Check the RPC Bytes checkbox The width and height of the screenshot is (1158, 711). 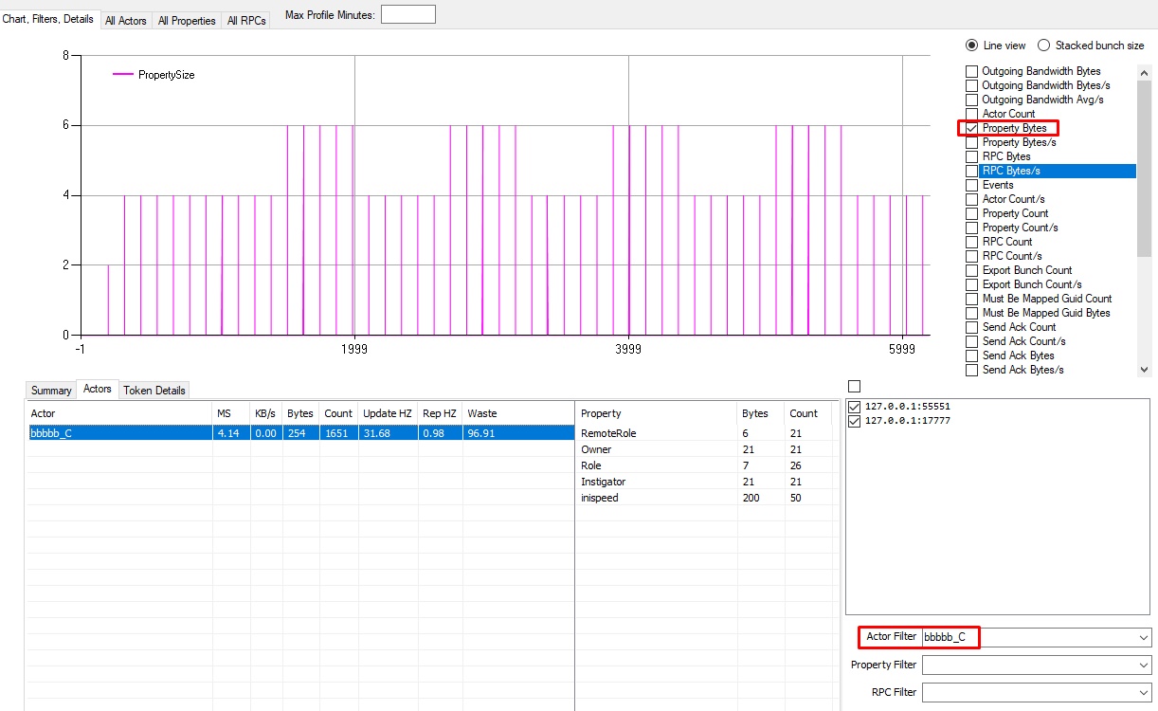[971, 156]
